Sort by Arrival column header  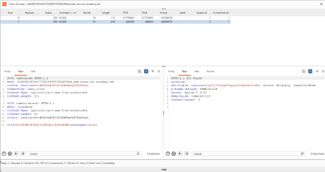(163, 13)
